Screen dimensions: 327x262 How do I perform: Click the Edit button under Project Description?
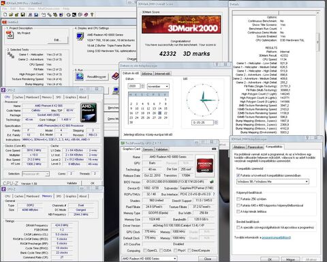coord(58,40)
